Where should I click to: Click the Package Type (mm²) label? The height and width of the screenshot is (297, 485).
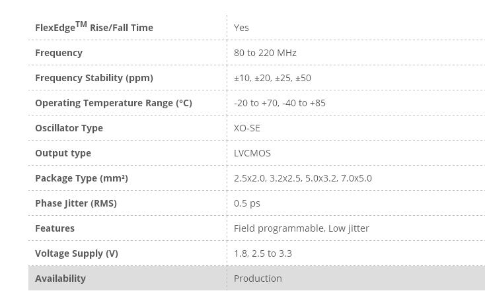tap(81, 178)
